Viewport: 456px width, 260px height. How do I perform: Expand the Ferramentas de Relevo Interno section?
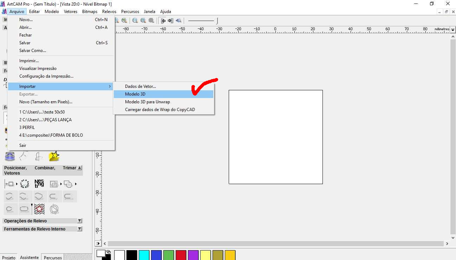click(x=80, y=229)
